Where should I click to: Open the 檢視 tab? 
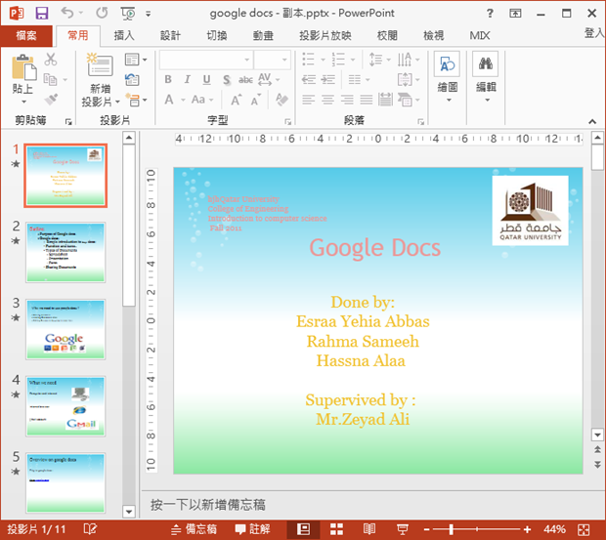(434, 36)
